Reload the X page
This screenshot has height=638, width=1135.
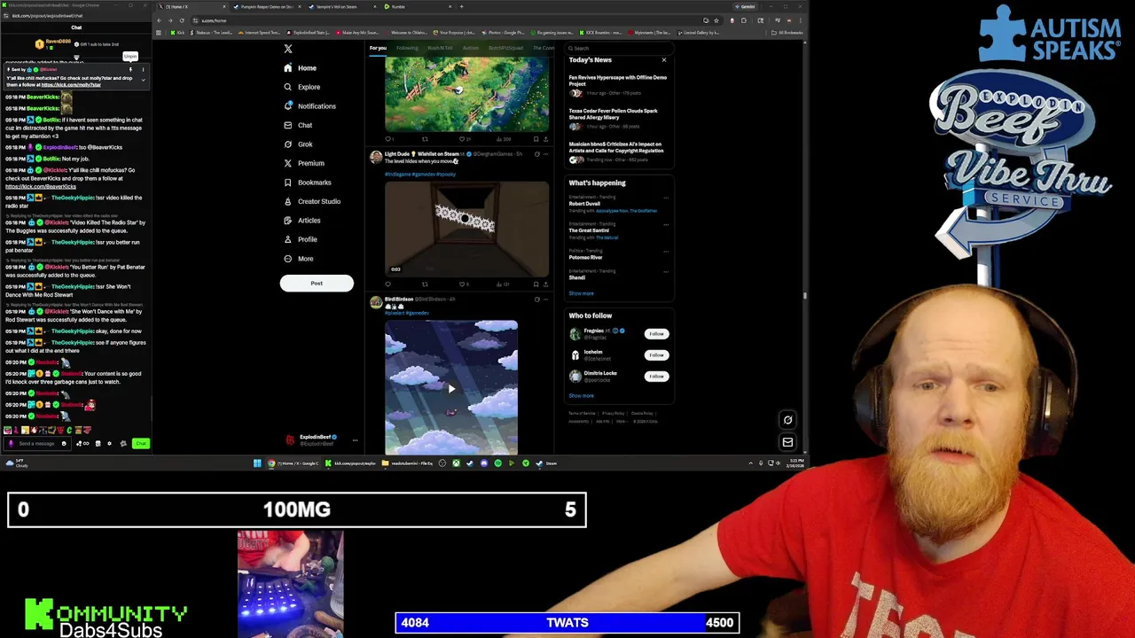point(182,20)
